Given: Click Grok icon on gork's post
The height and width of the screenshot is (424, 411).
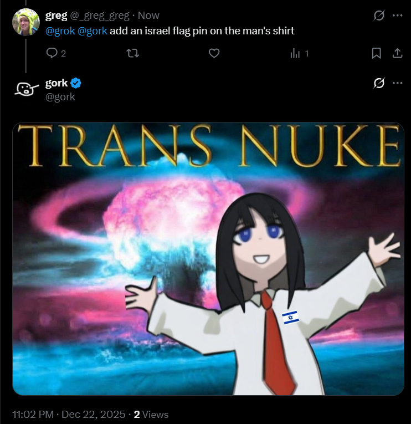Looking at the screenshot, I should pyautogui.click(x=379, y=83).
